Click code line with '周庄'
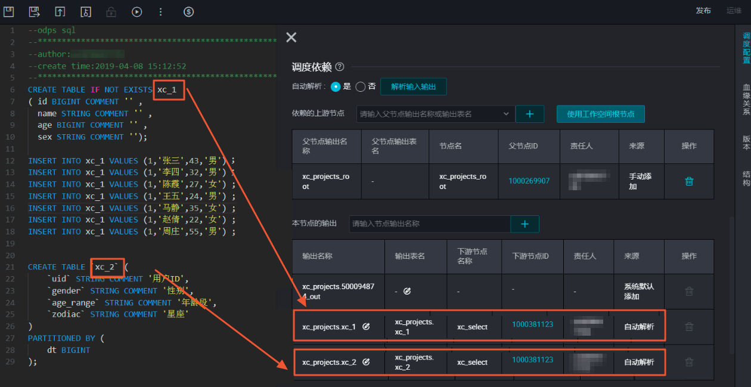 click(131, 231)
